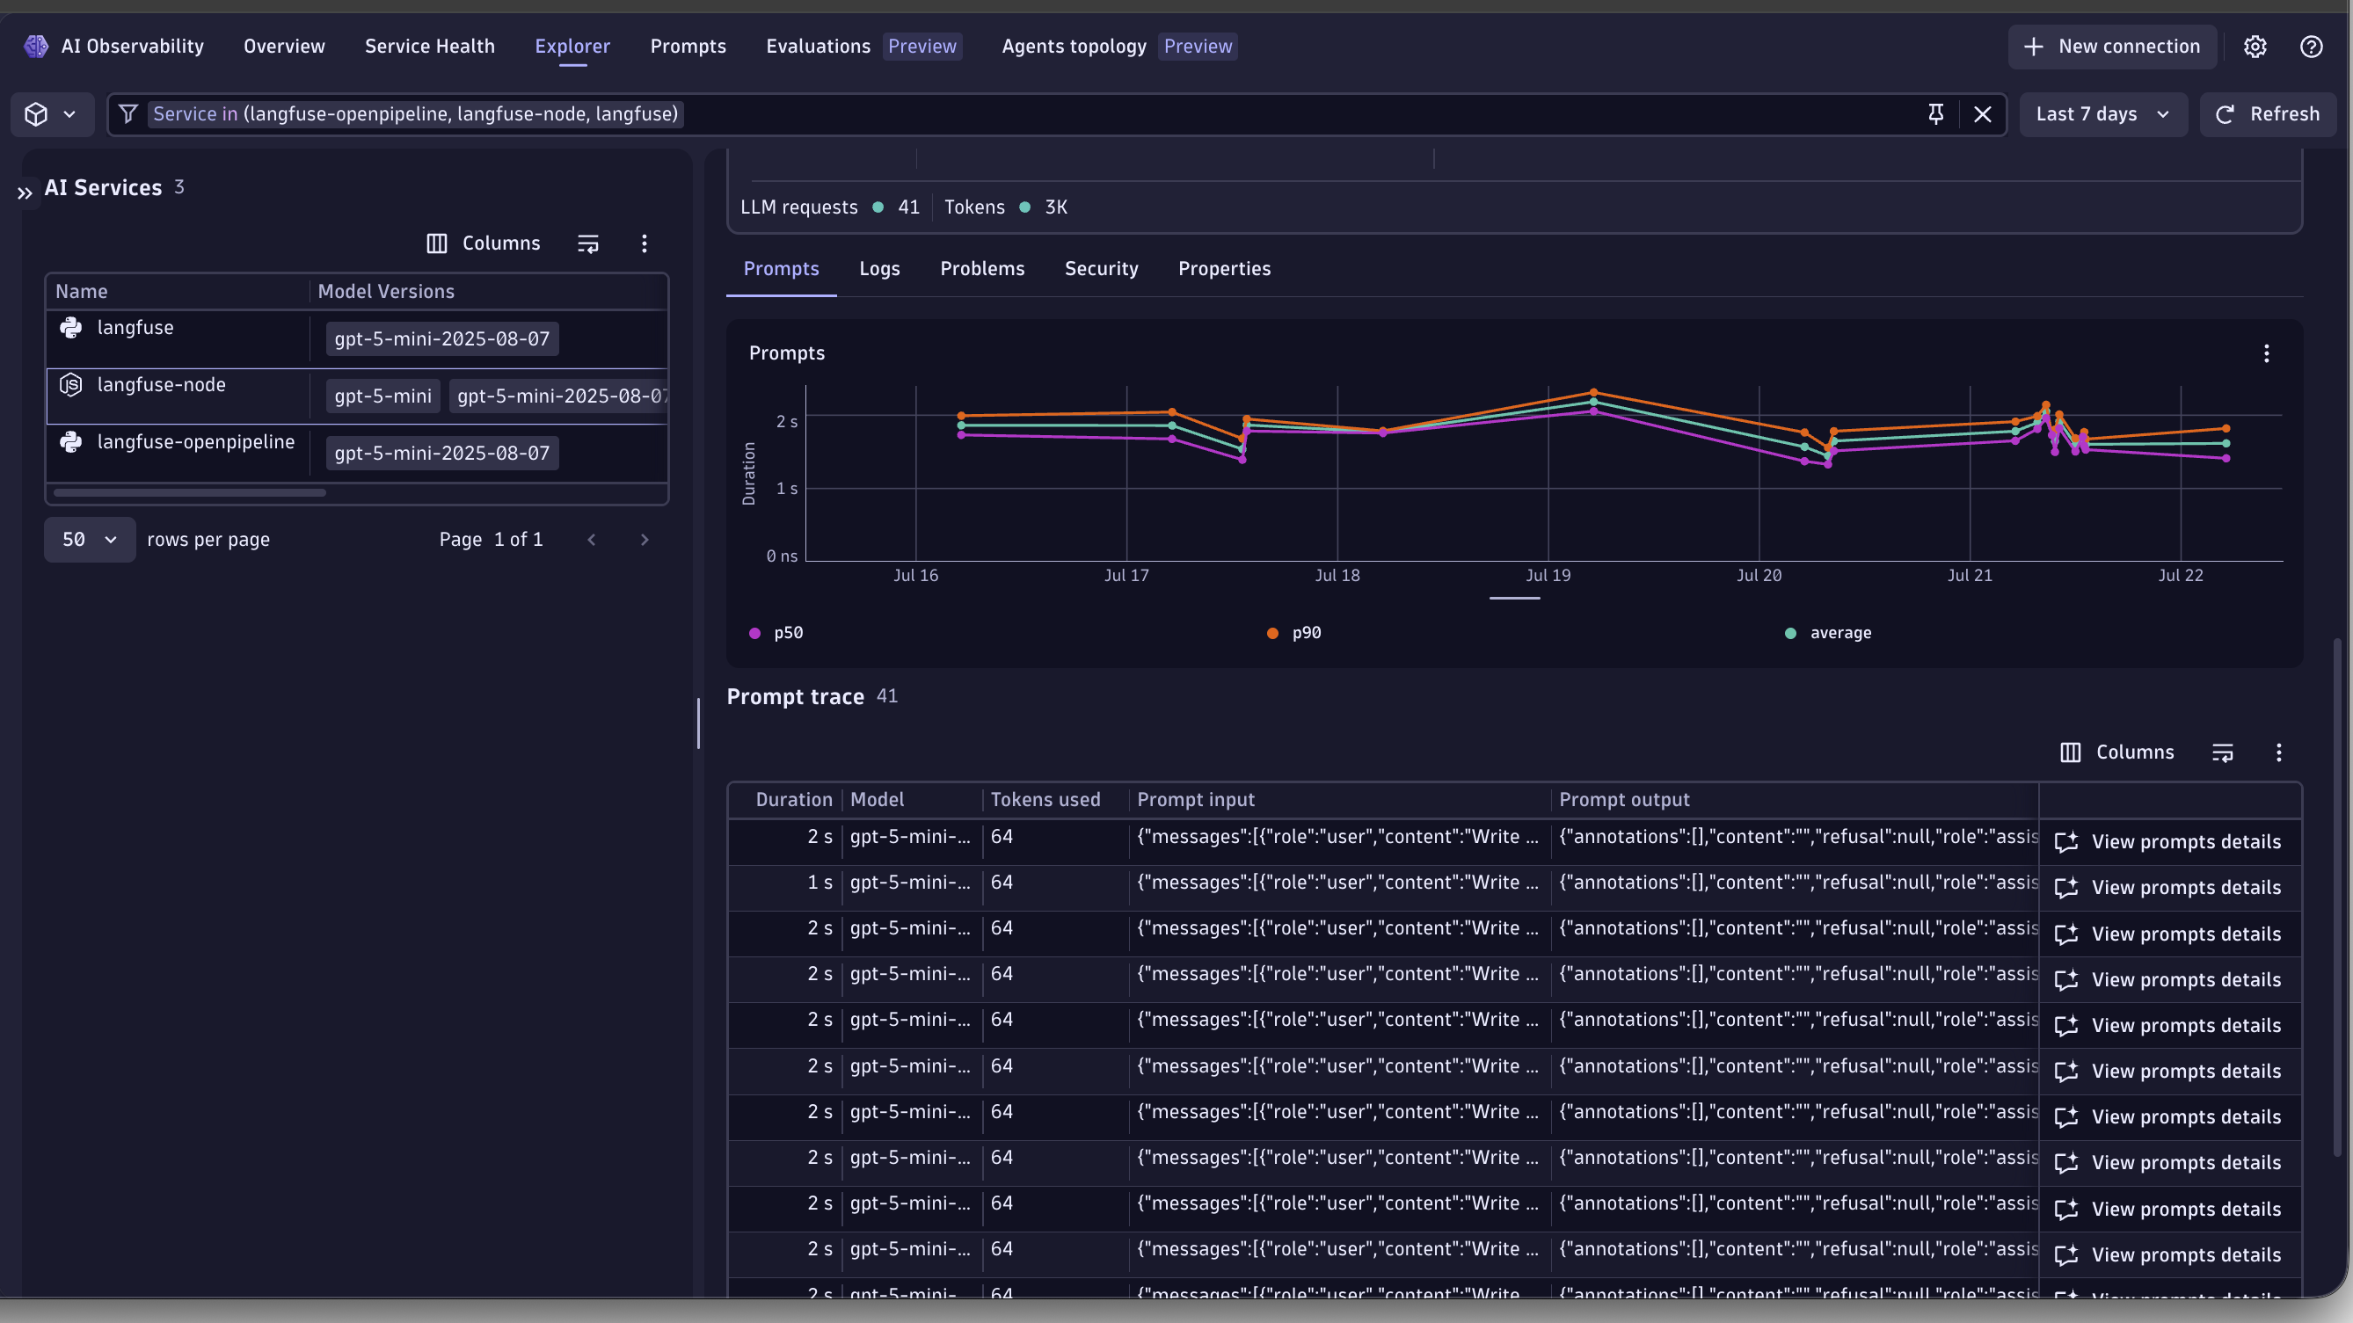Screen dimensions: 2353x1323
Task: Toggle the p90 legend series
Action: [1294, 634]
